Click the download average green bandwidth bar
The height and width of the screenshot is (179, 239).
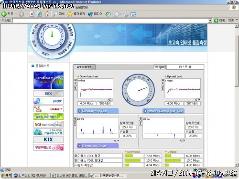pos(129,156)
